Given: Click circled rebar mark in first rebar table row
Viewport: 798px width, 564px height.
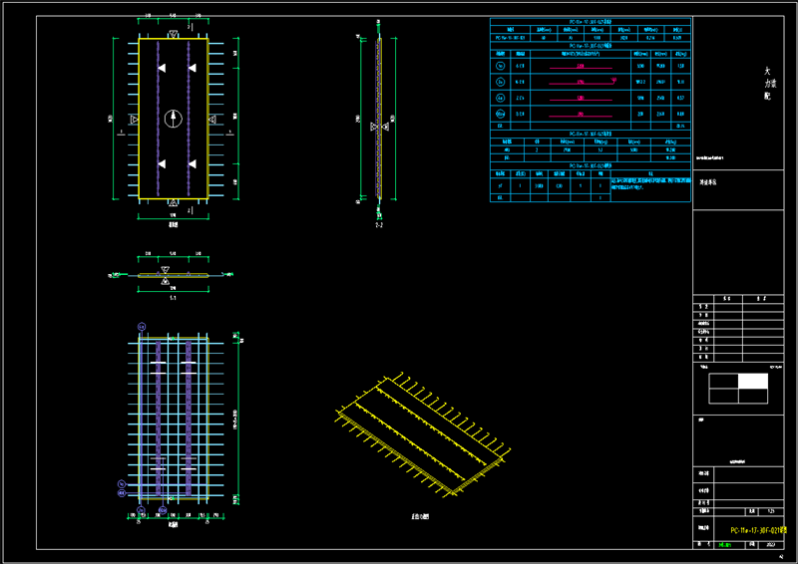Looking at the screenshot, I should pyautogui.click(x=501, y=66).
